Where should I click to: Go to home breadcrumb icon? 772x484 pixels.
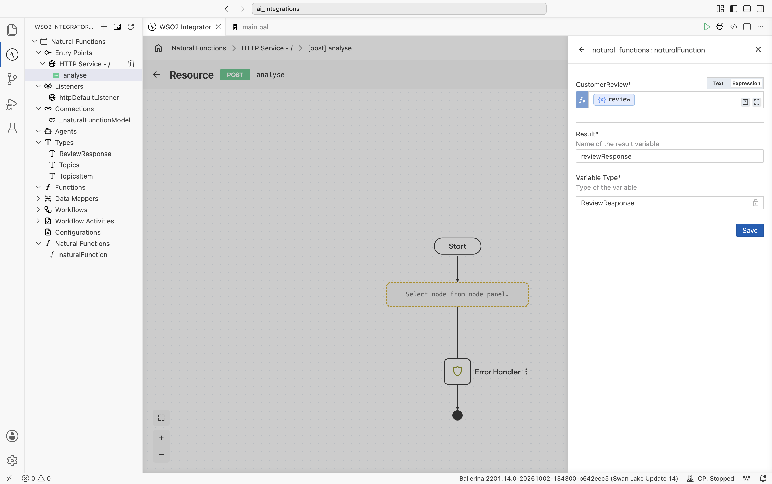point(158,48)
